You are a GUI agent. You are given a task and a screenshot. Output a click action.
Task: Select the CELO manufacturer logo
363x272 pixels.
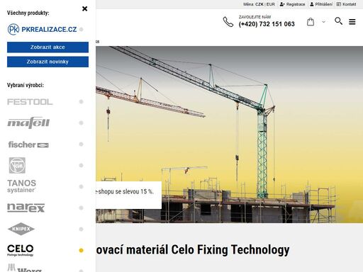[21, 250]
